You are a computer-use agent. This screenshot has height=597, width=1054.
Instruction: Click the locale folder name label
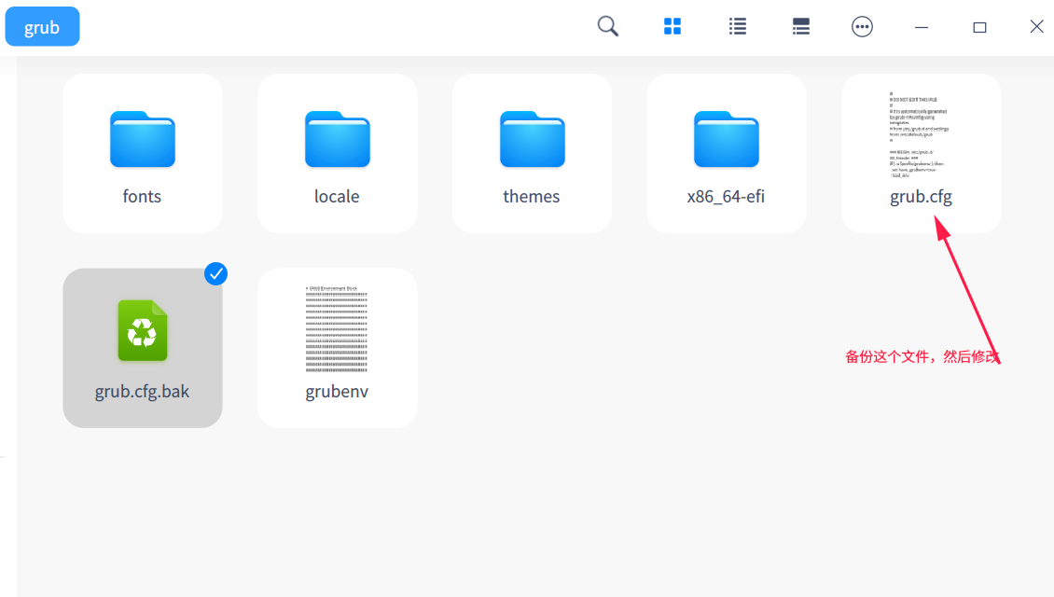coord(337,196)
